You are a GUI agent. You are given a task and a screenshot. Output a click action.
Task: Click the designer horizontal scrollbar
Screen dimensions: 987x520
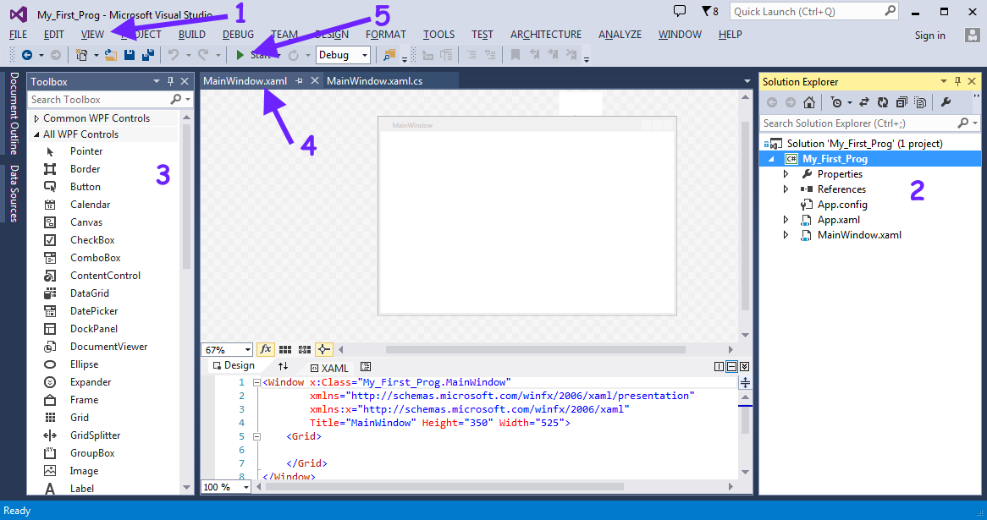[x=533, y=349]
